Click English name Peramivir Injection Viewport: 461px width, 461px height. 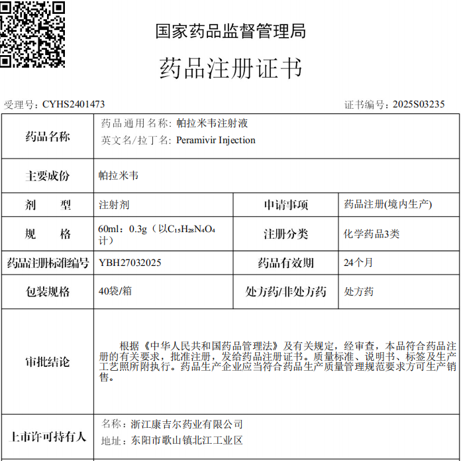coord(216,140)
